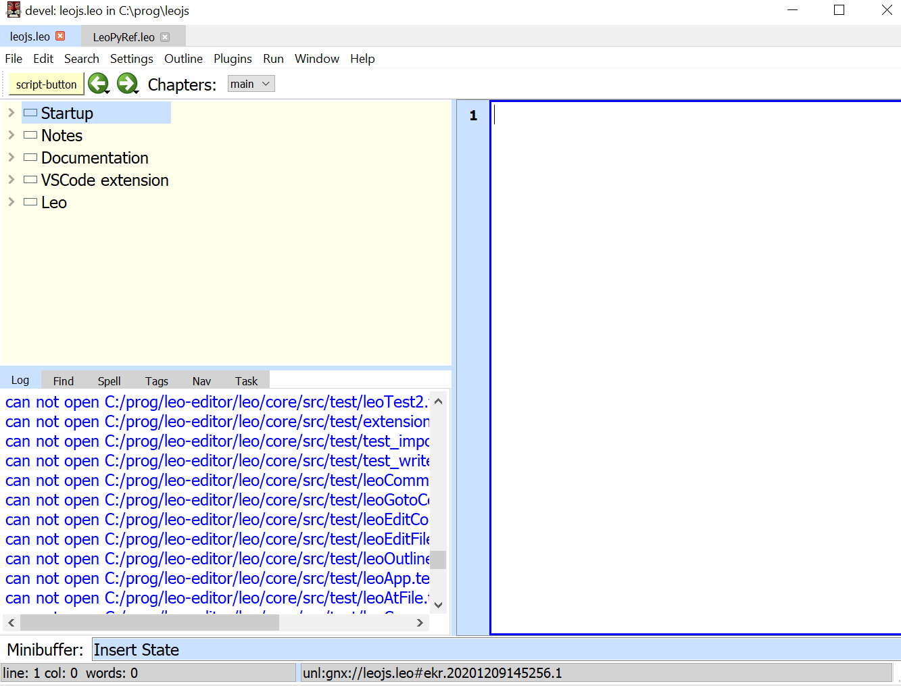Click the Startup node's box icon
Viewport: 901px width, 686px height.
coord(30,112)
